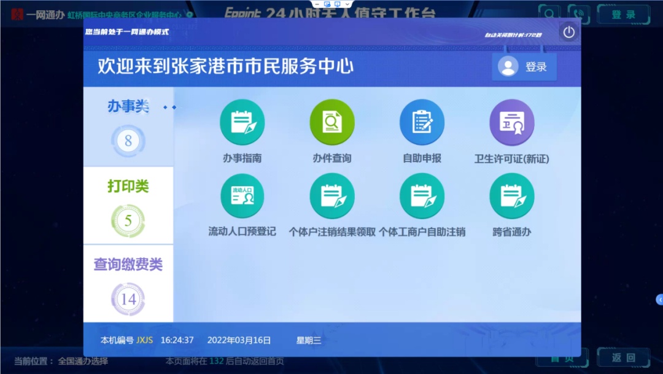Click the 登录 button with the avatar
Screen dimensions: 663x374
524,67
